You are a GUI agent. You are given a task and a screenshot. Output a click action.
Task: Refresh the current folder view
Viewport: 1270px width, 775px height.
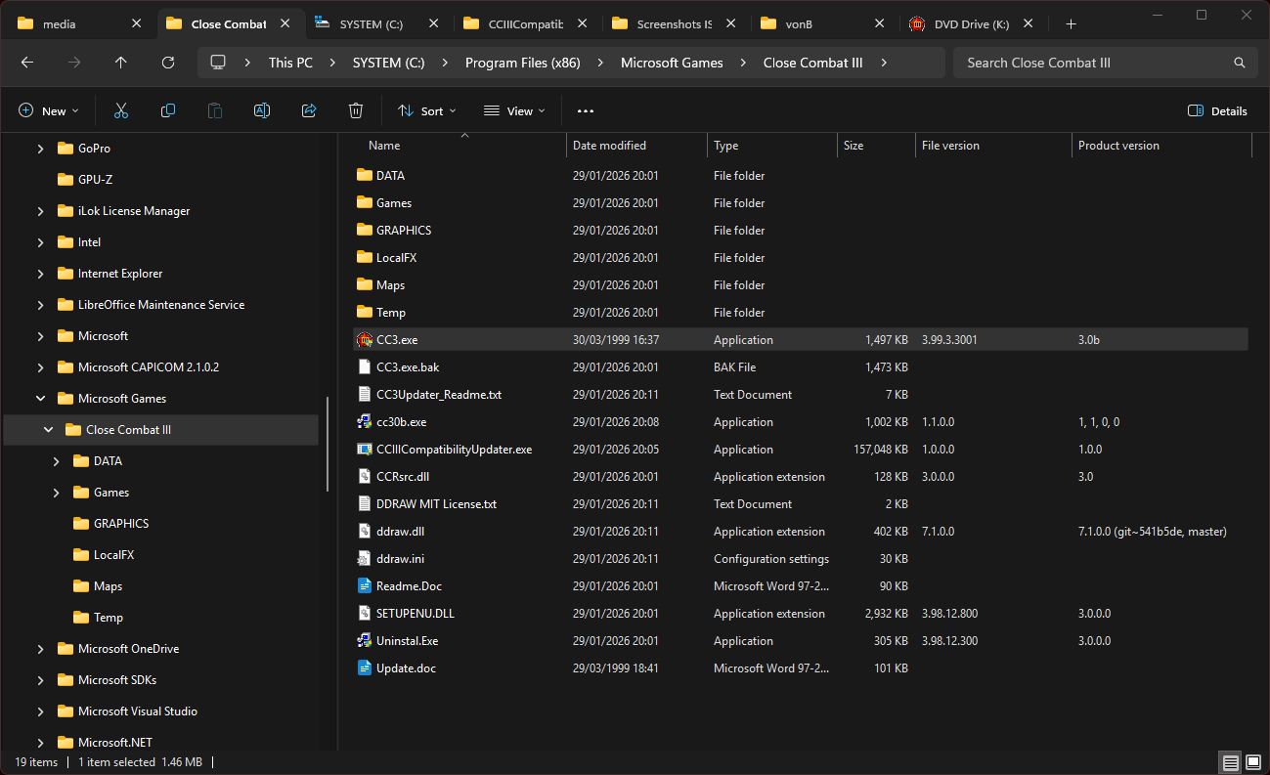click(x=168, y=63)
